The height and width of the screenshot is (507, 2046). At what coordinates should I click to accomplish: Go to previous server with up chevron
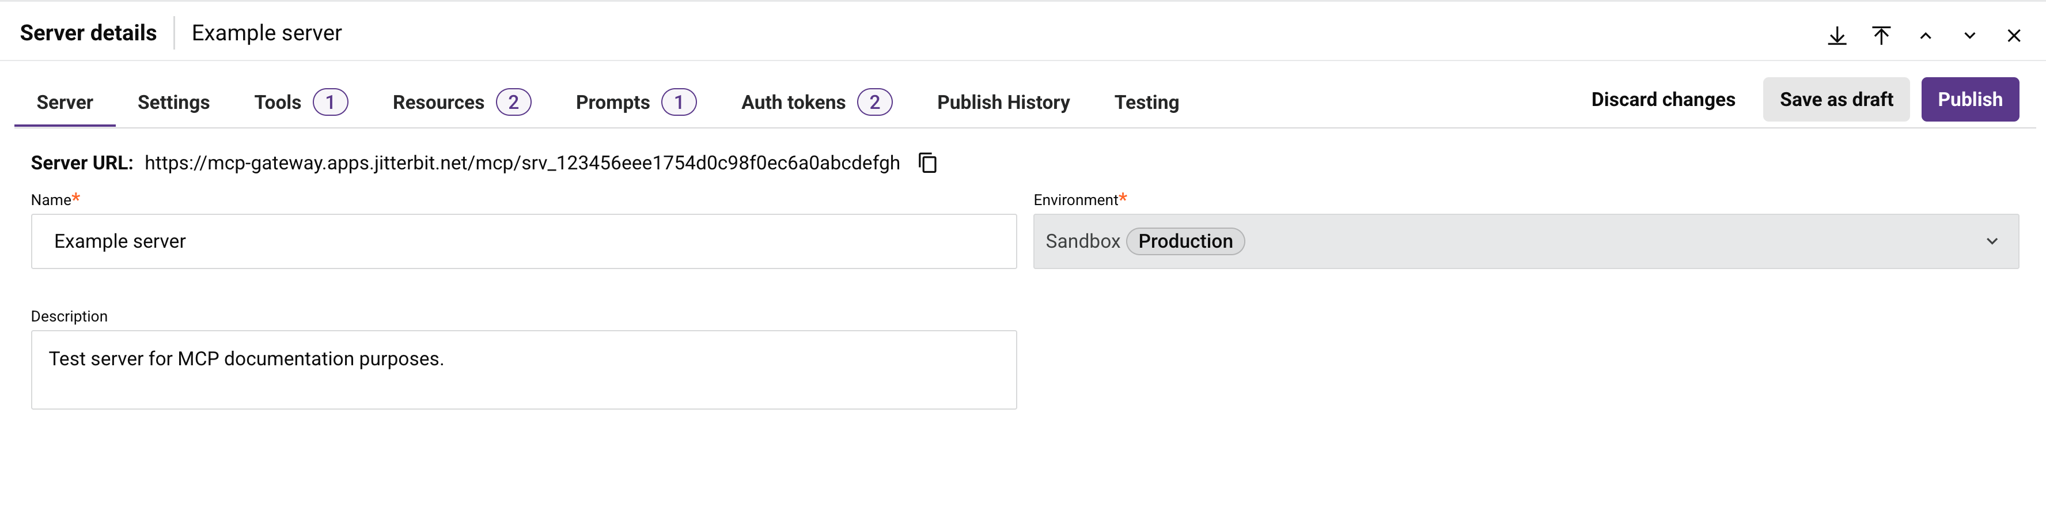(x=1925, y=36)
